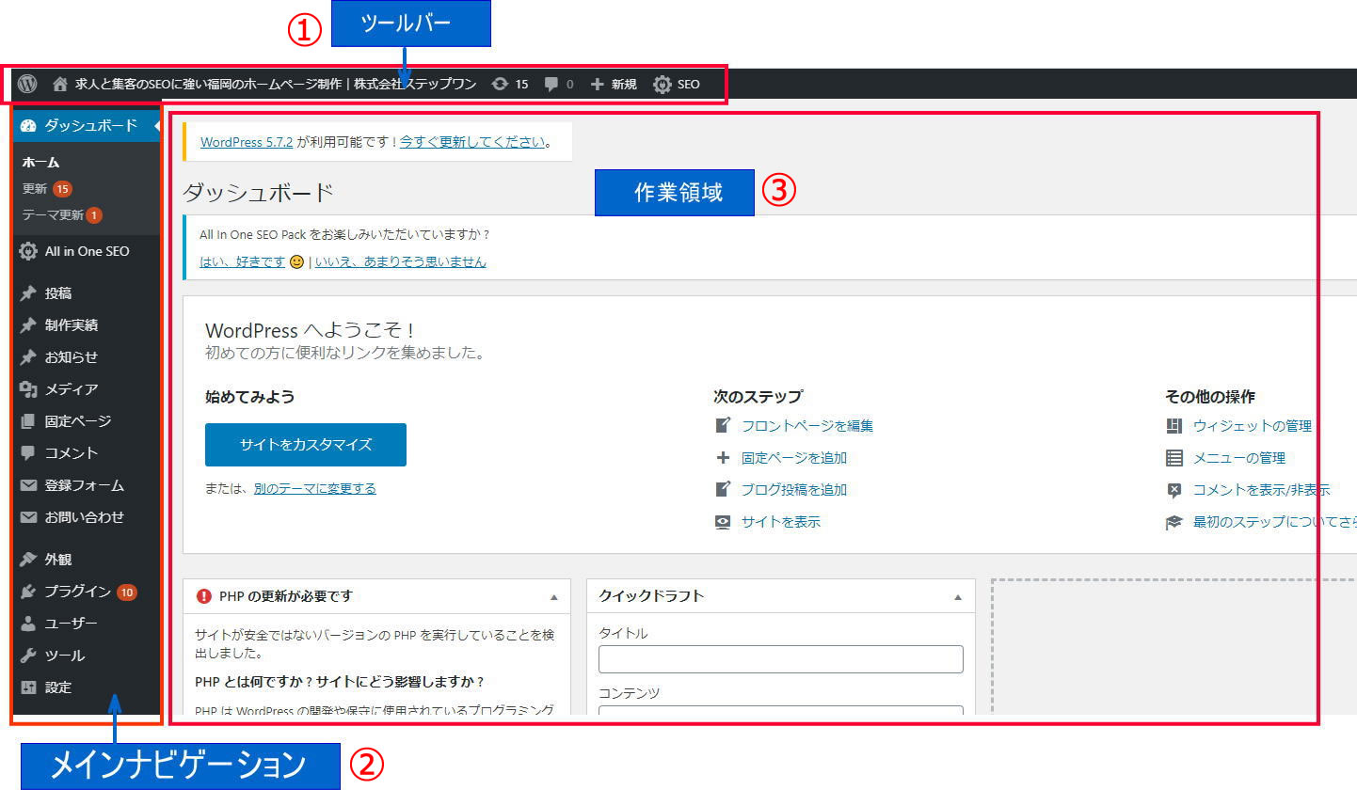Click the プラグイン plug icon
The height and width of the screenshot is (790, 1357).
click(x=28, y=592)
